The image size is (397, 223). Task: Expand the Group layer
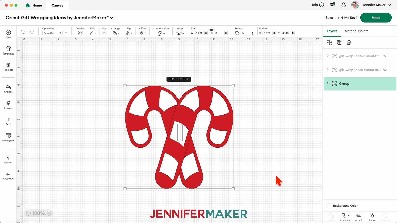[328, 83]
